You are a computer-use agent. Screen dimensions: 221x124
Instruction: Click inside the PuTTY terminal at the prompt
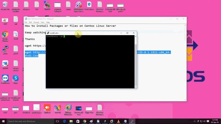pyautogui.click(x=64, y=37)
